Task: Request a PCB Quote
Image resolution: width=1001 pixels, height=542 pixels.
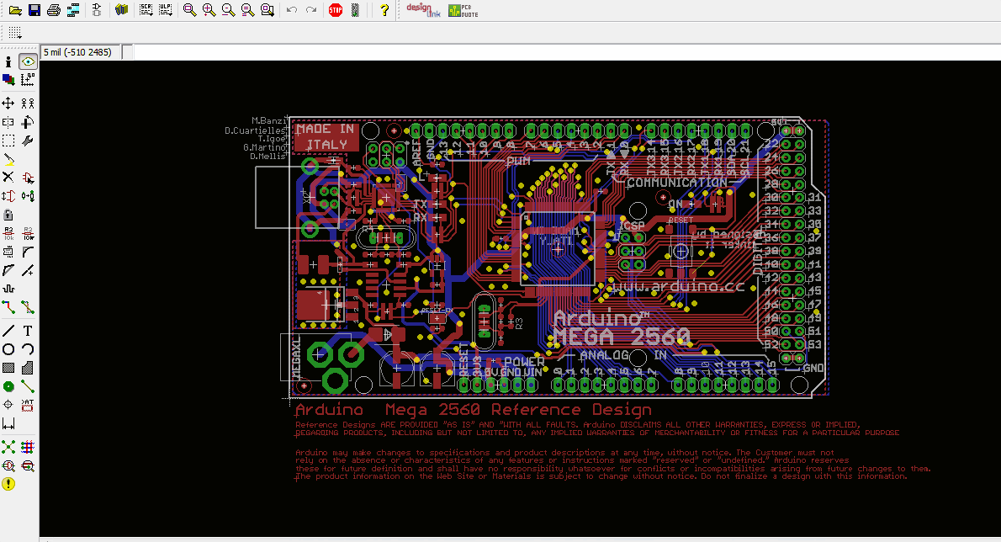Action: pyautogui.click(x=463, y=10)
